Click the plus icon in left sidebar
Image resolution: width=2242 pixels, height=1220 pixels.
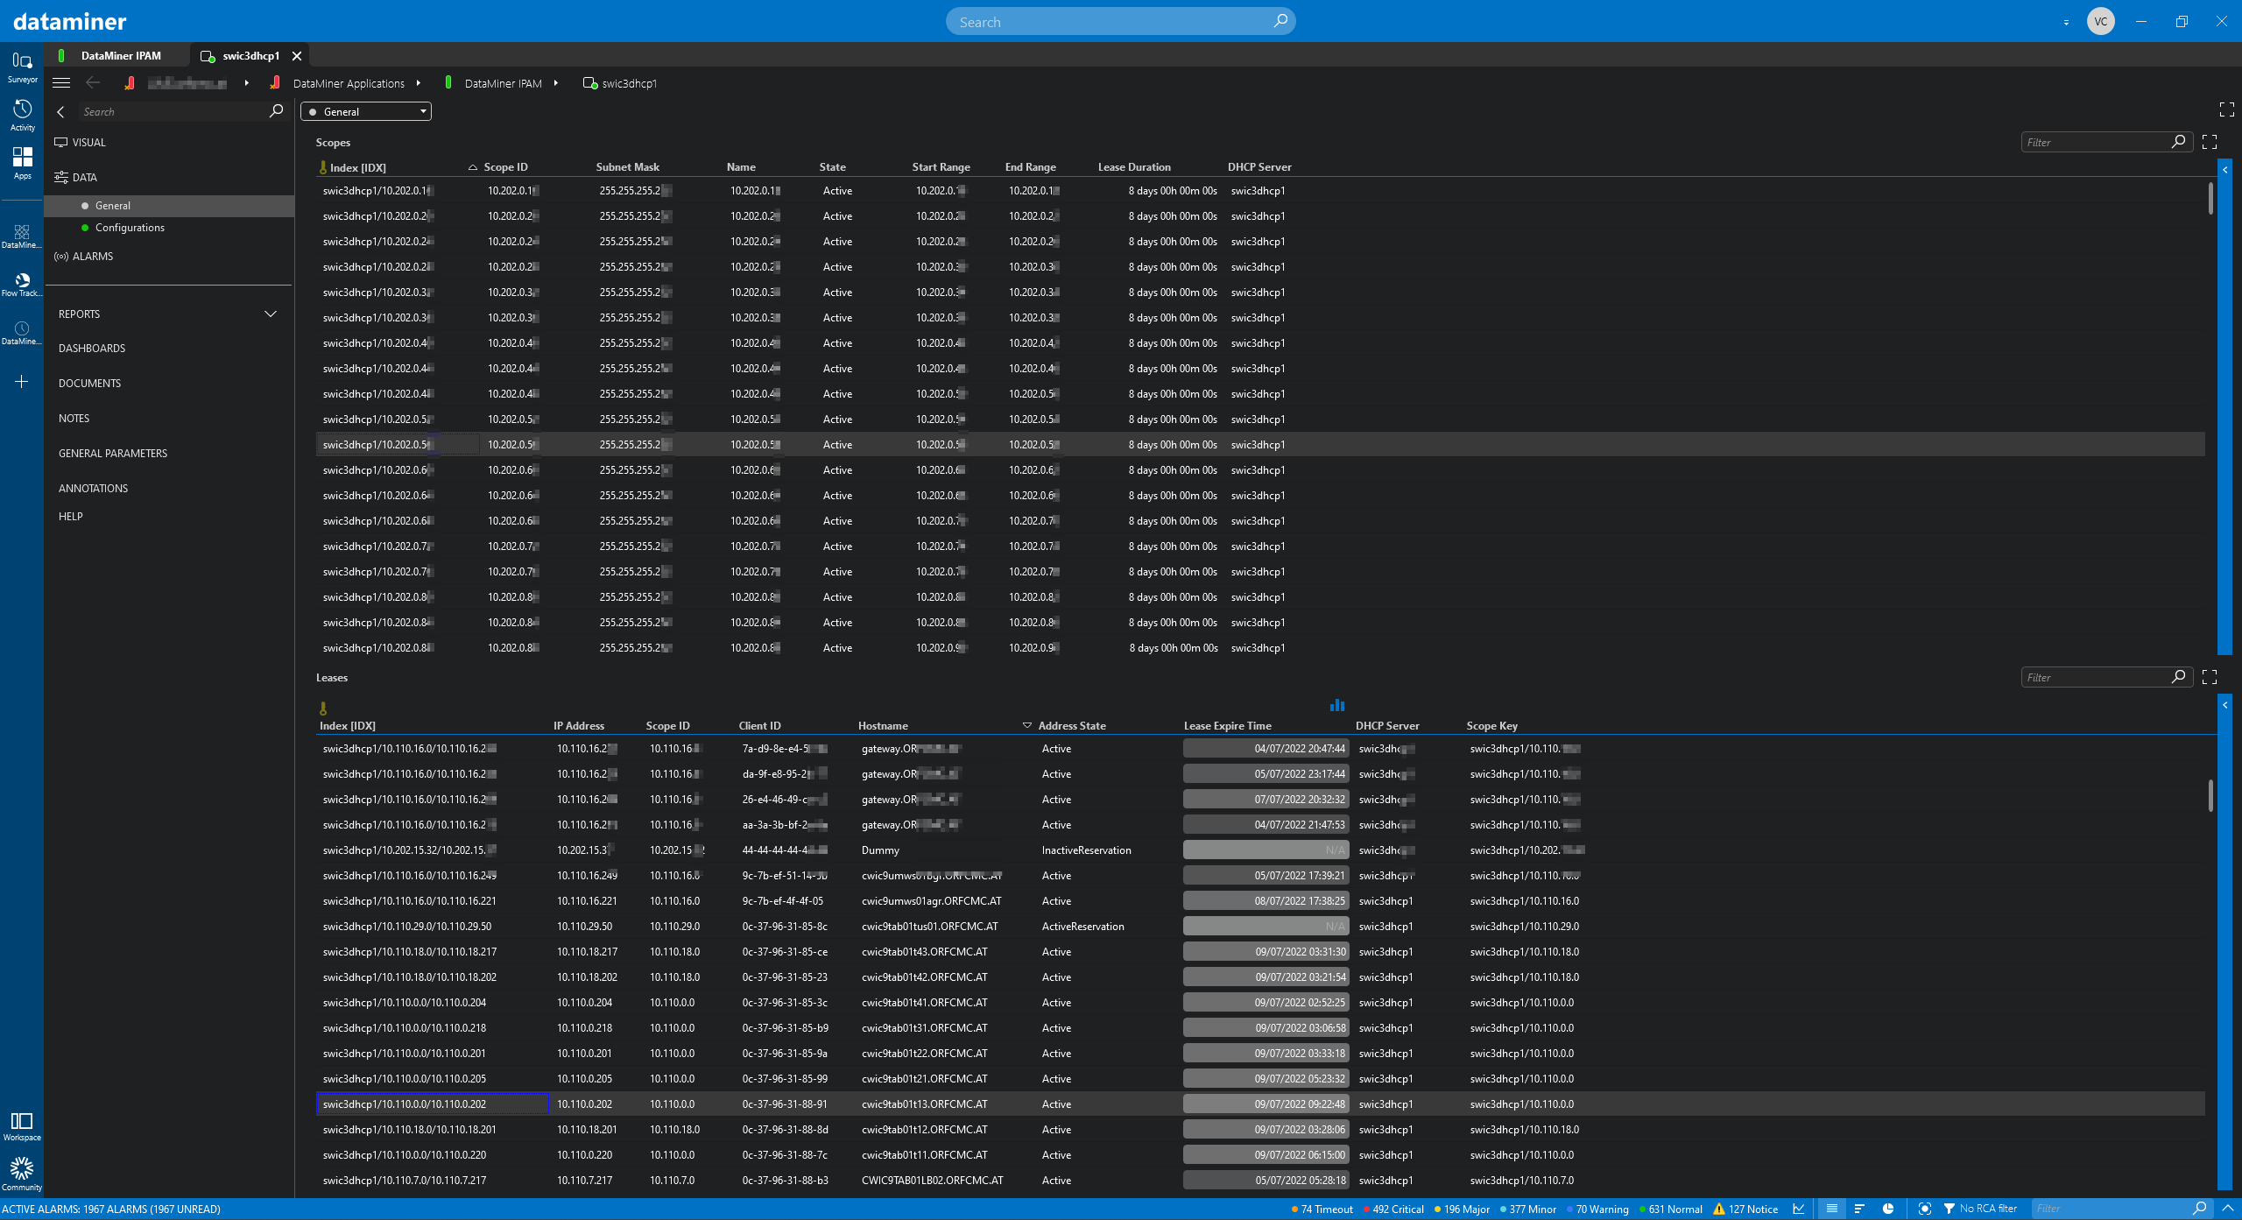point(22,382)
